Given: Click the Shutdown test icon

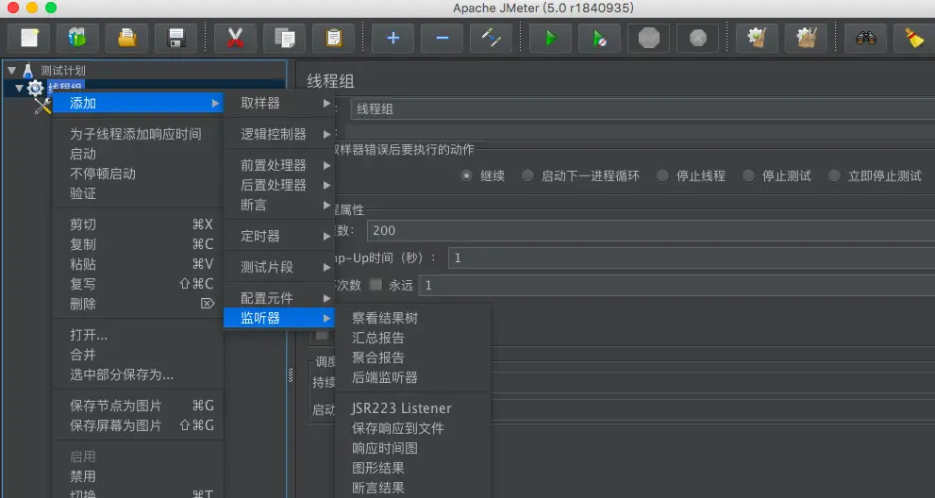Looking at the screenshot, I should 697,38.
